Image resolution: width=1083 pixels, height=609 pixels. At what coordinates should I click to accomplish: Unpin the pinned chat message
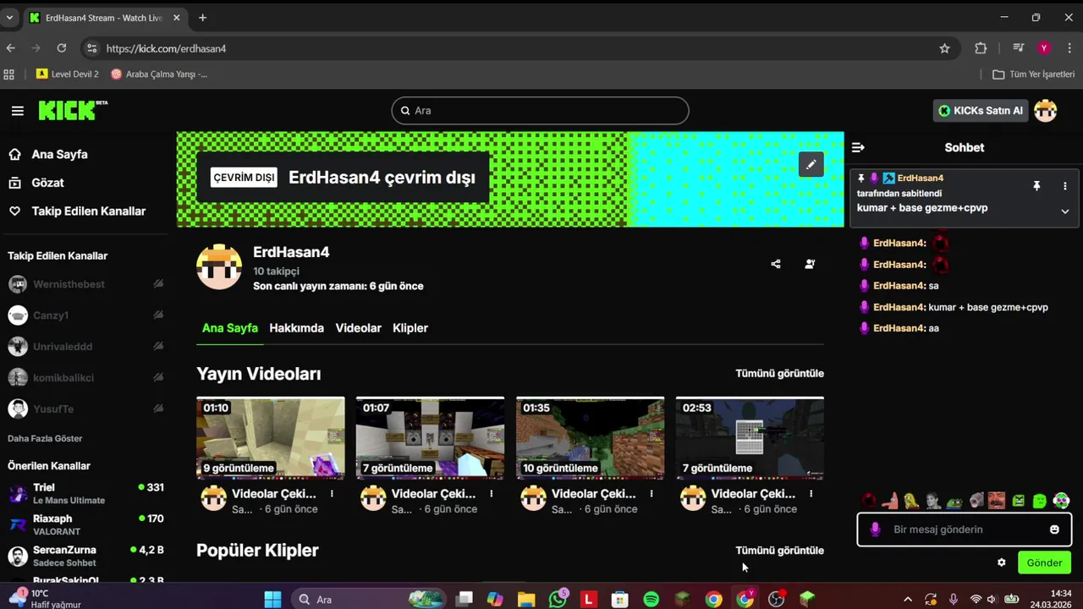pyautogui.click(x=1036, y=186)
